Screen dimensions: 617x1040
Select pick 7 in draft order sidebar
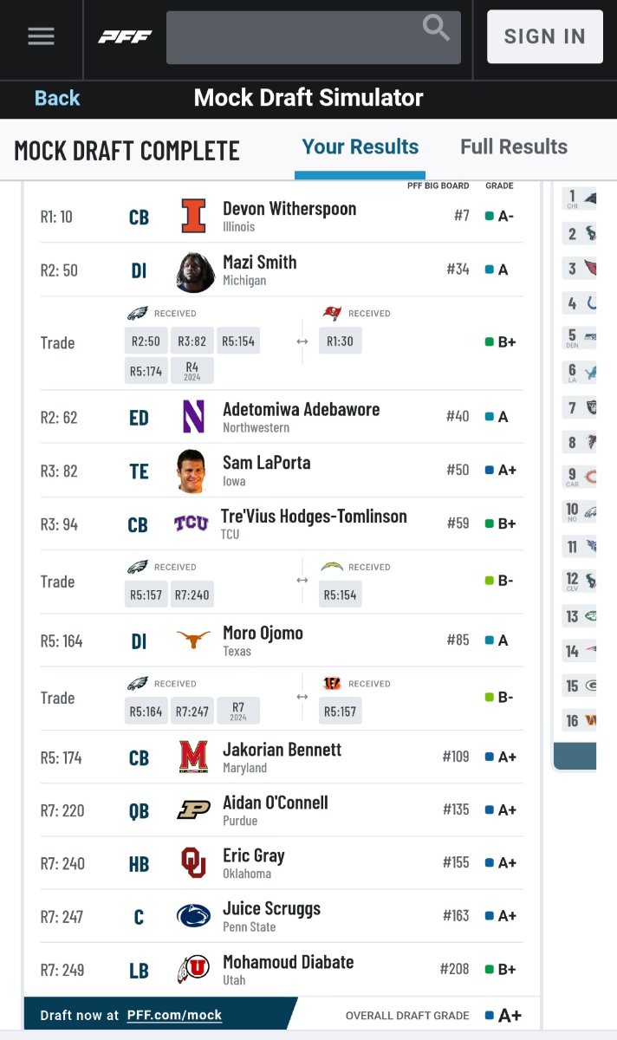(x=581, y=407)
